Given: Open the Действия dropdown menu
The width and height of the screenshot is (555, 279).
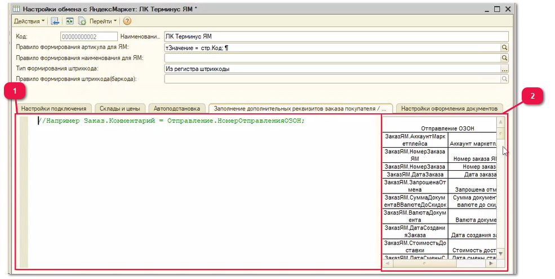Looking at the screenshot, I should pos(29,21).
